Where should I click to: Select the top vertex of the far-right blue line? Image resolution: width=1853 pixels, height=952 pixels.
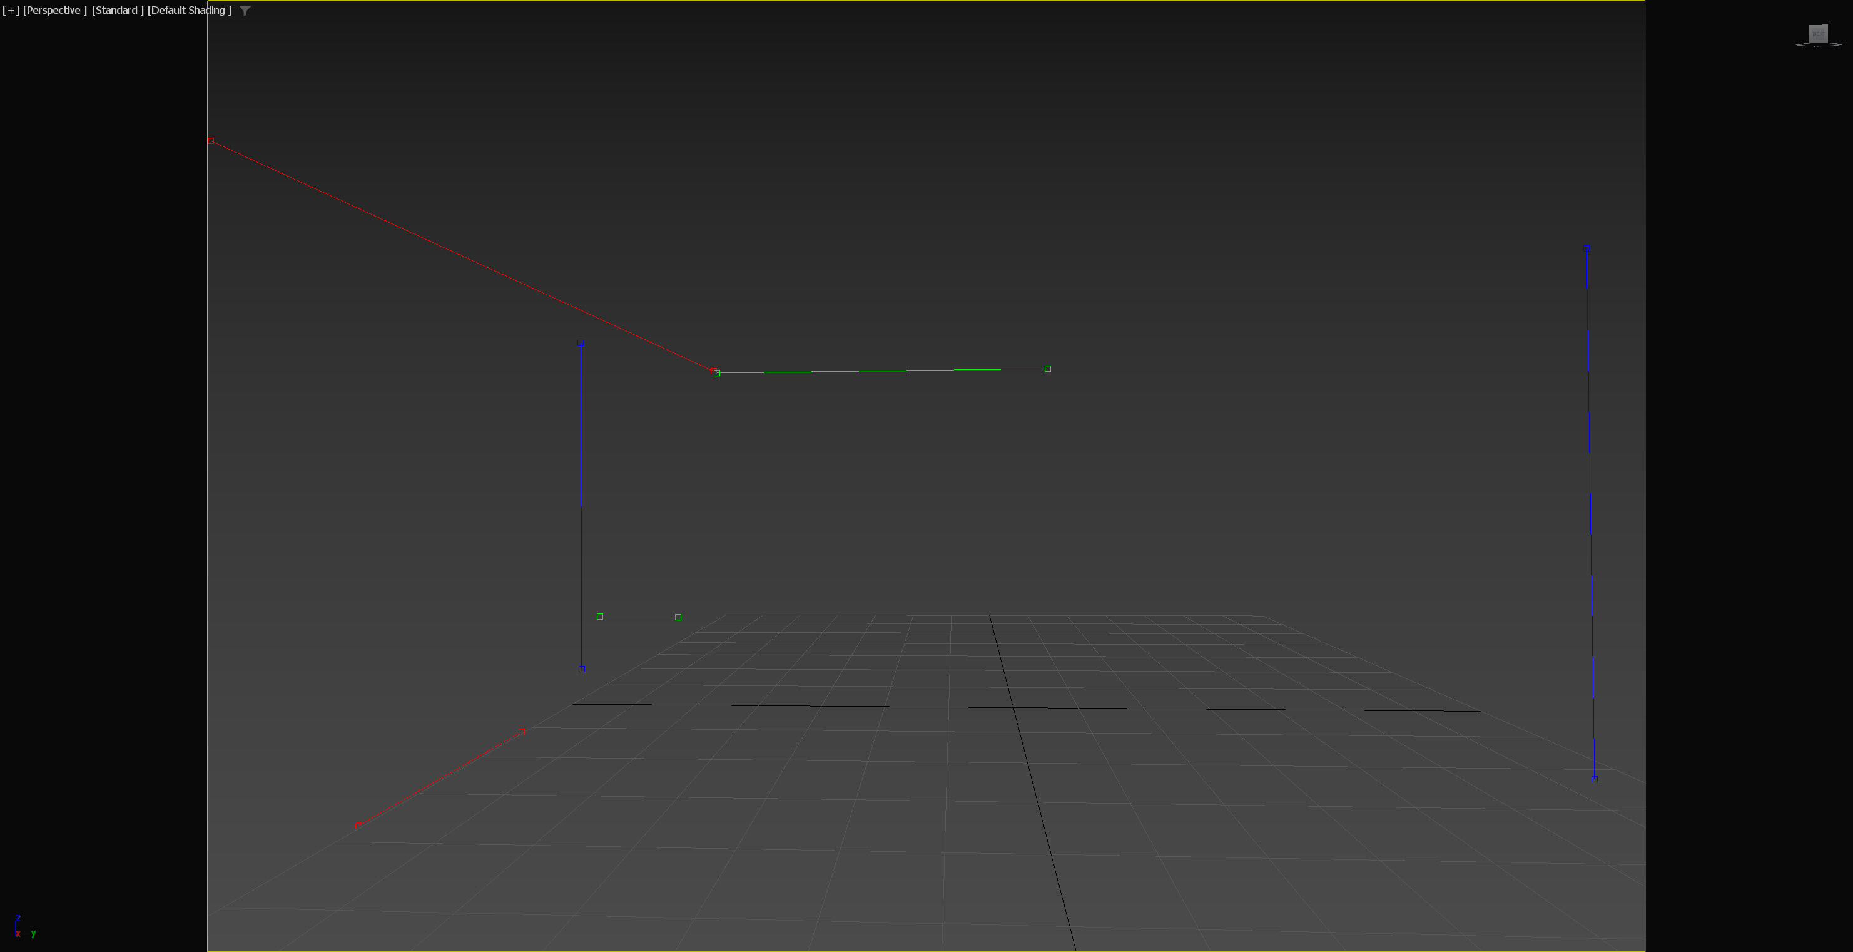tap(1586, 249)
